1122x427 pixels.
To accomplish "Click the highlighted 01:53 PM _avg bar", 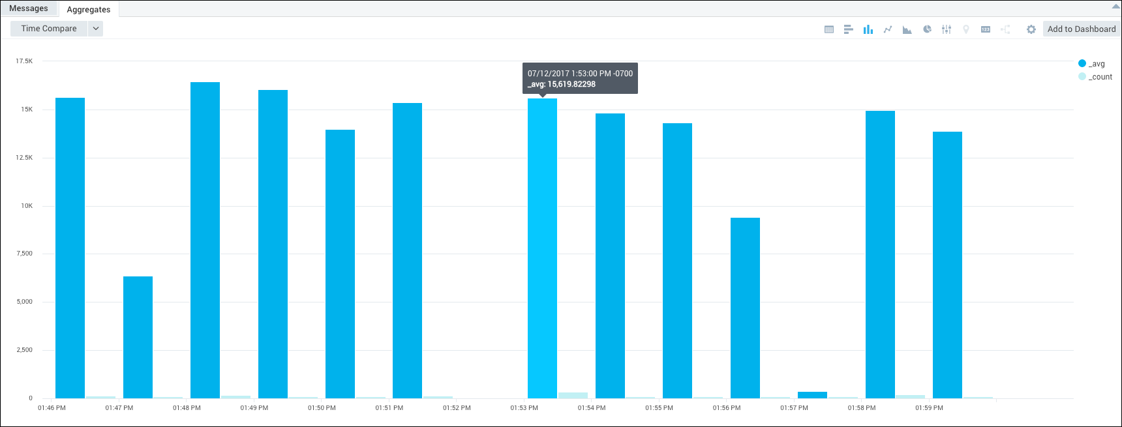I will 542,248.
